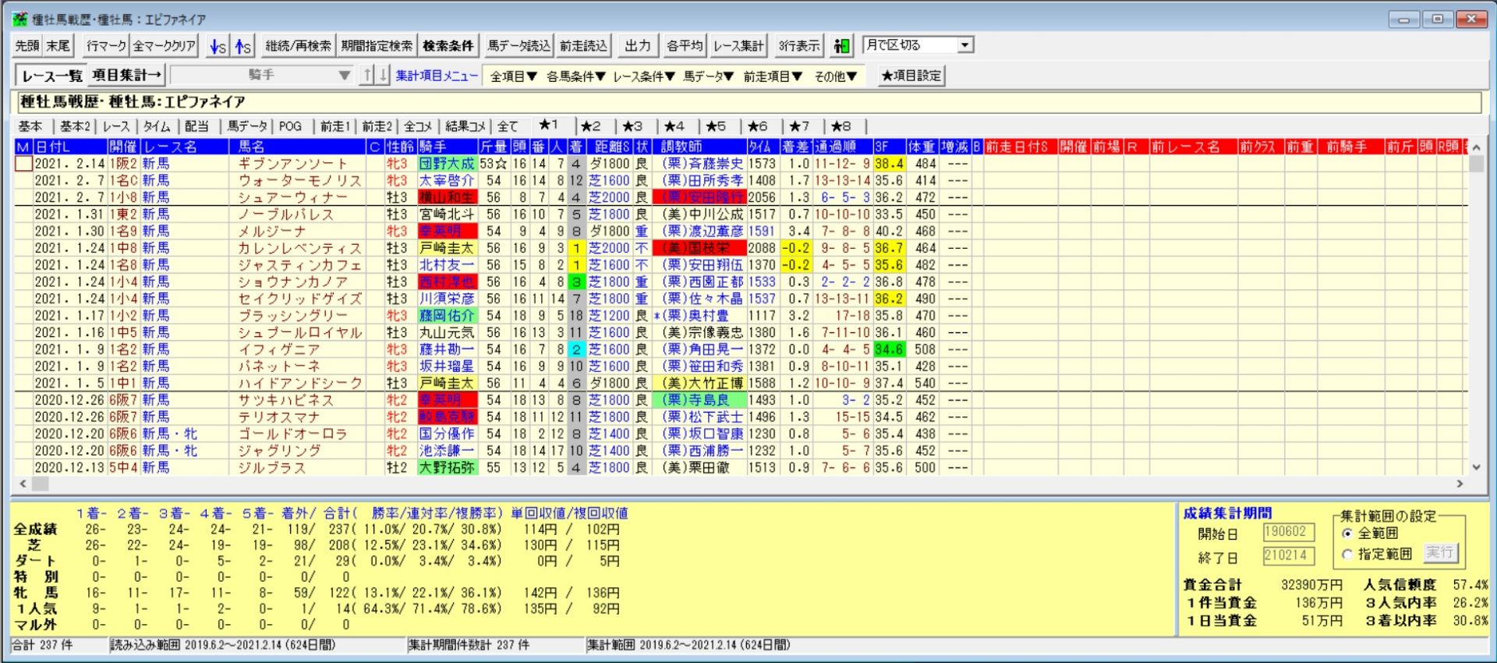Expand the 全項目▼ menu

513,76
